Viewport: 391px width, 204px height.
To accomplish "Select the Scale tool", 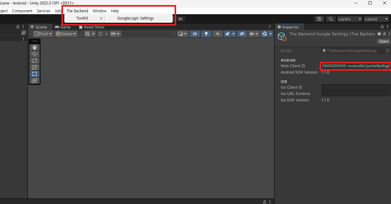I will point(35,67).
